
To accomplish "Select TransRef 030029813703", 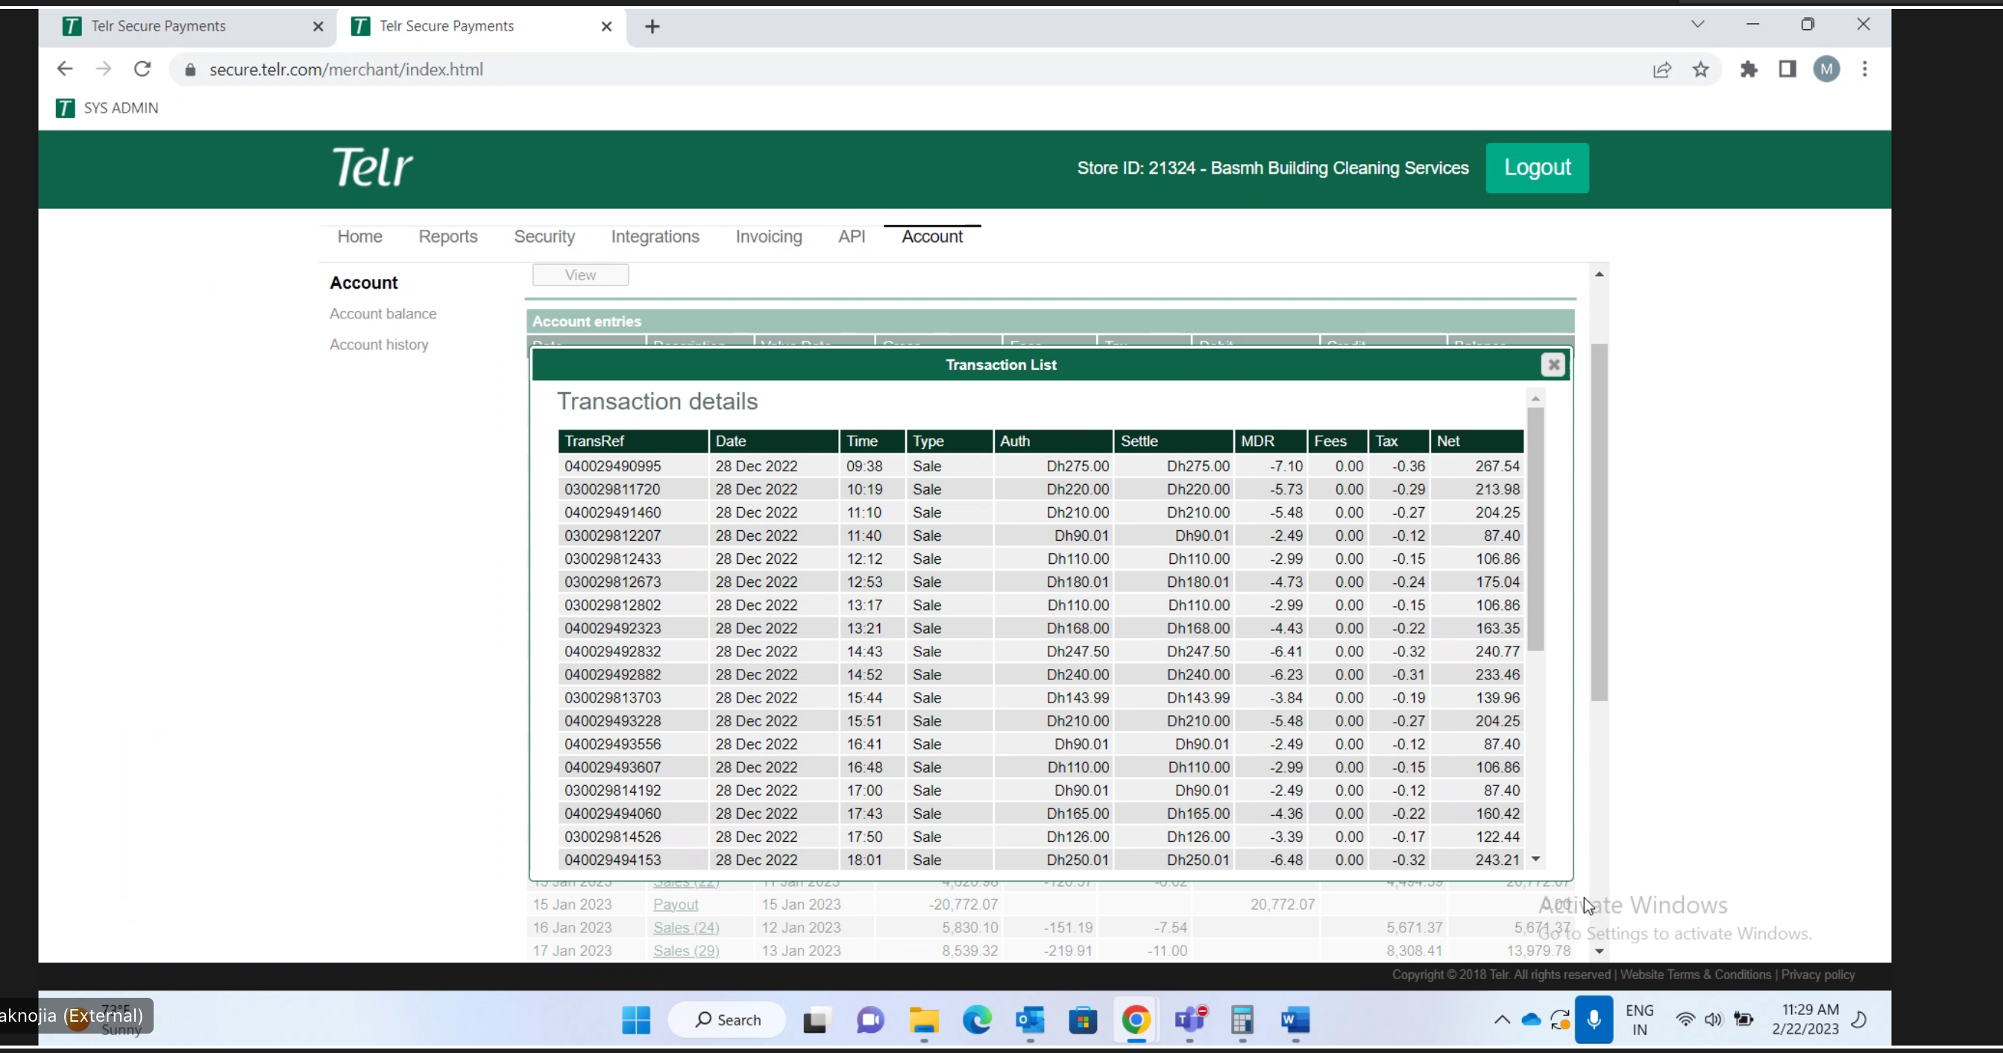I will point(613,697).
